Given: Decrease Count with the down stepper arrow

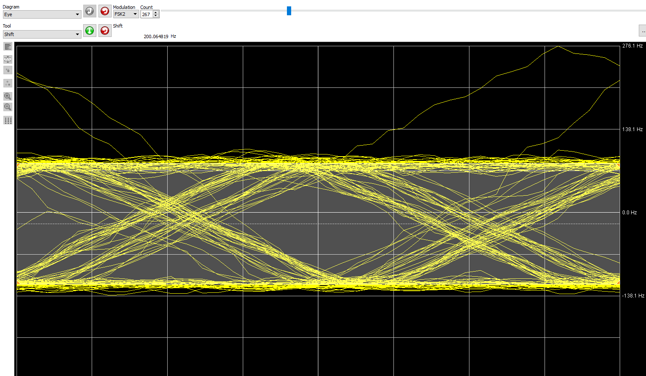Looking at the screenshot, I should 156,16.
